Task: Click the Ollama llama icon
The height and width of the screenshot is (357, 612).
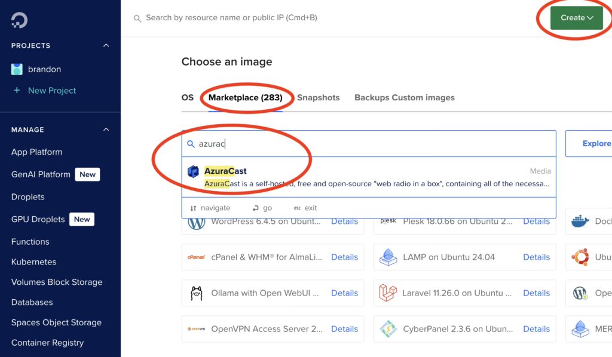Action: 196,293
